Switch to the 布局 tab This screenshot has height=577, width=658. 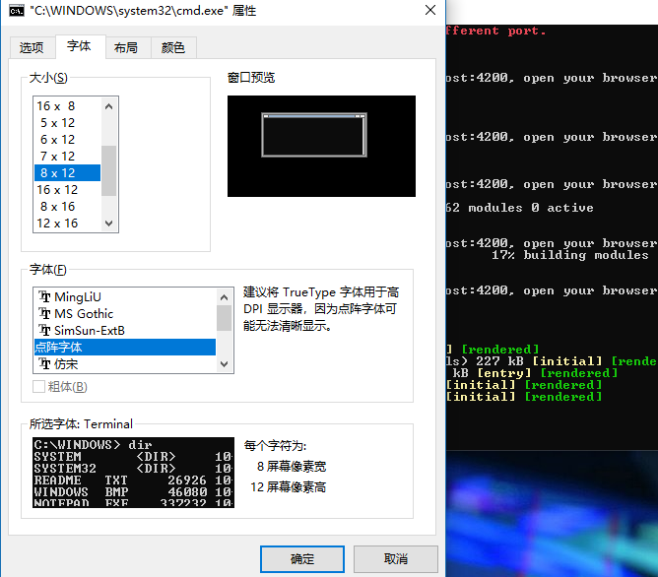pyautogui.click(x=126, y=48)
